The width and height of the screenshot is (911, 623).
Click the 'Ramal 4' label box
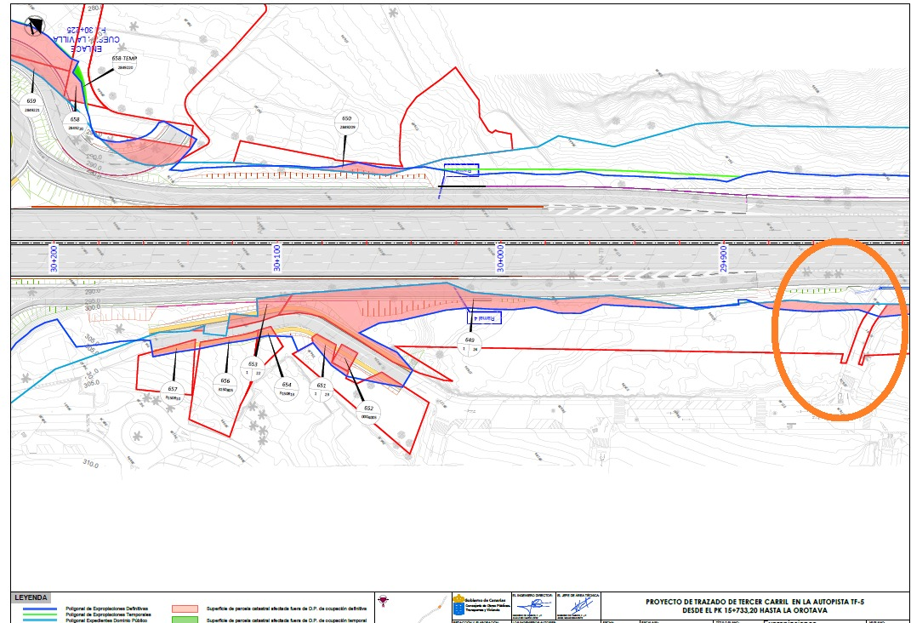[x=484, y=318]
